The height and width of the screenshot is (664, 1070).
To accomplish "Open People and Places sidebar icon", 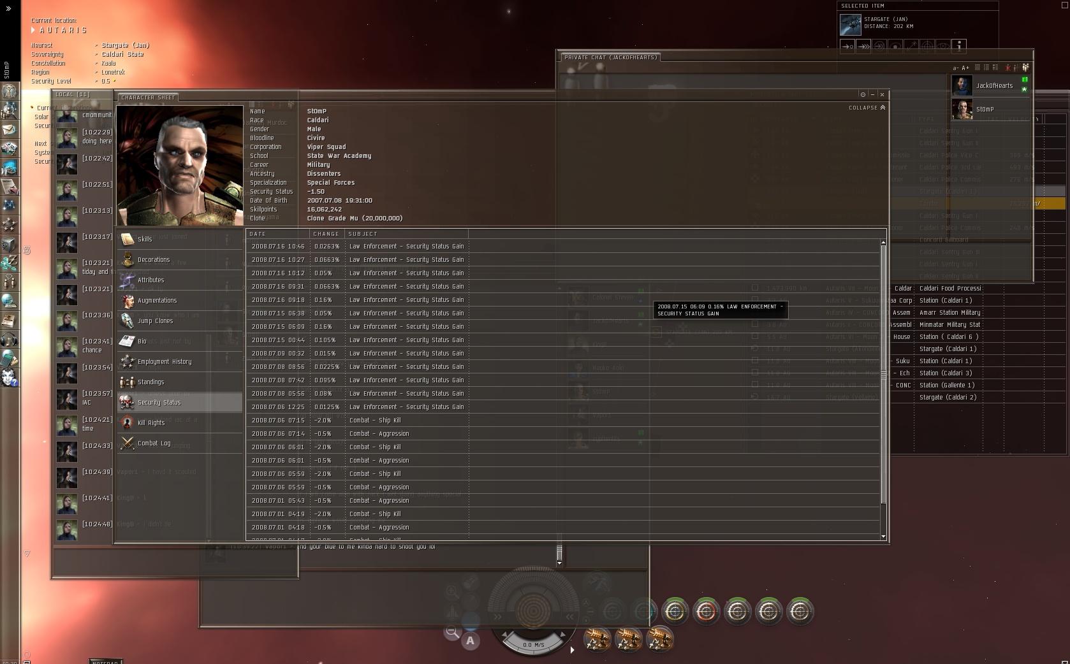I will coord(10,110).
